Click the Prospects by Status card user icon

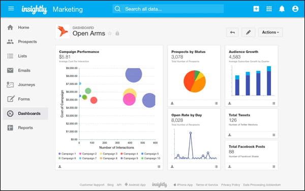172,103
